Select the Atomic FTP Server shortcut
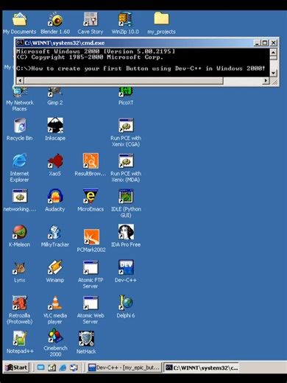This screenshot has height=383, width=287. coord(91,275)
